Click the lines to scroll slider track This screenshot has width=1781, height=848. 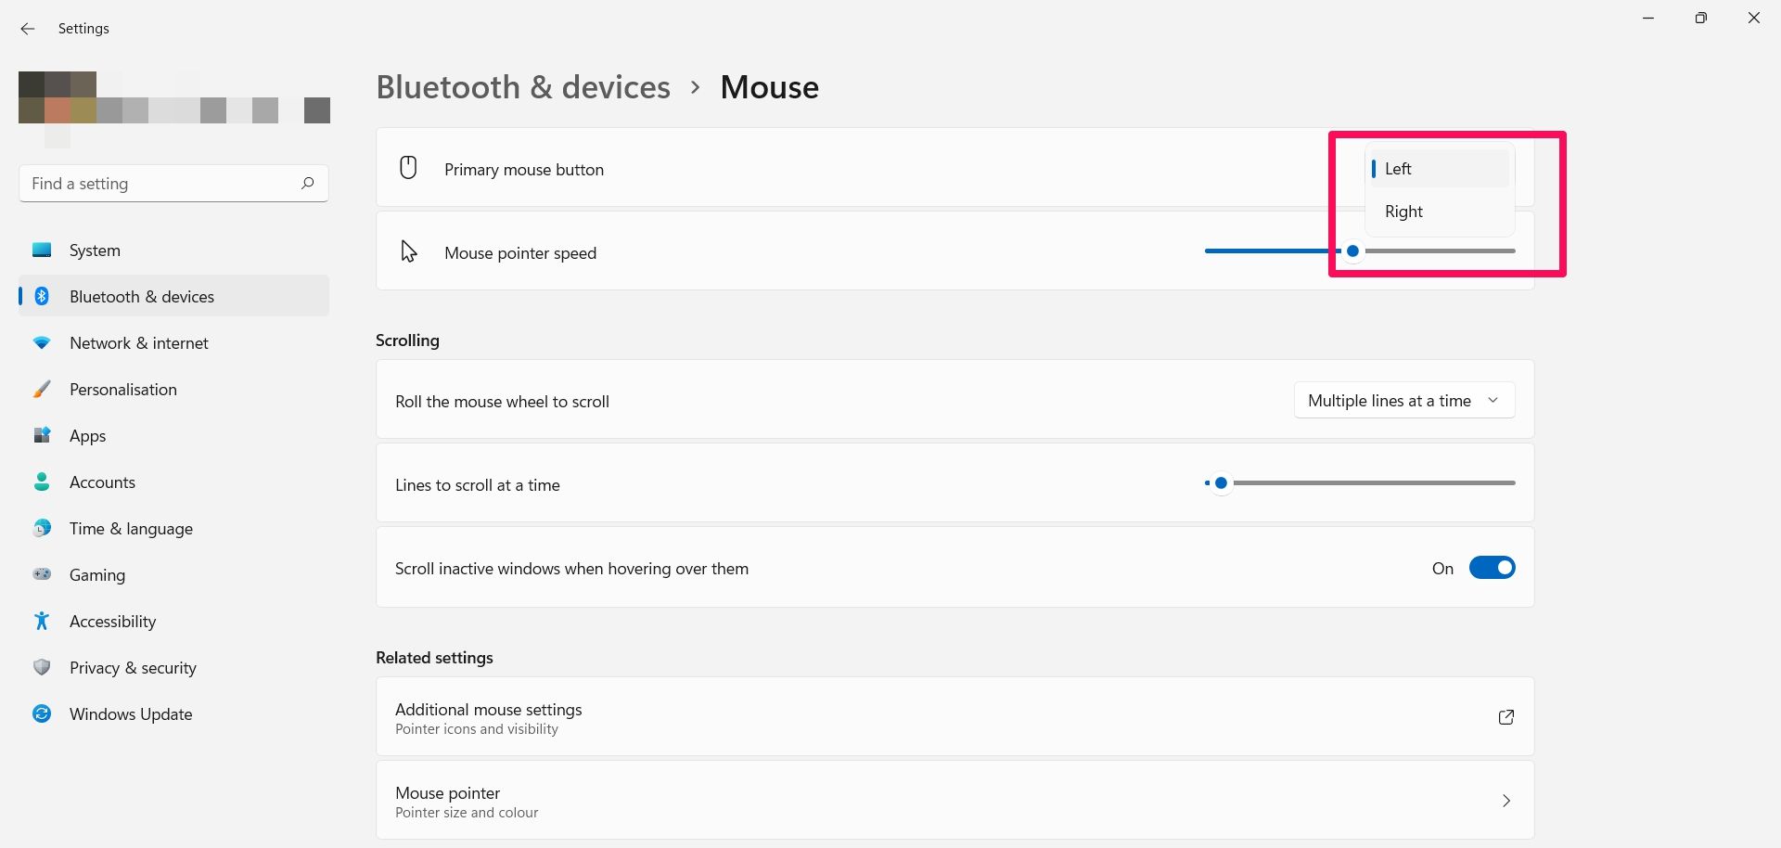click(x=1373, y=483)
